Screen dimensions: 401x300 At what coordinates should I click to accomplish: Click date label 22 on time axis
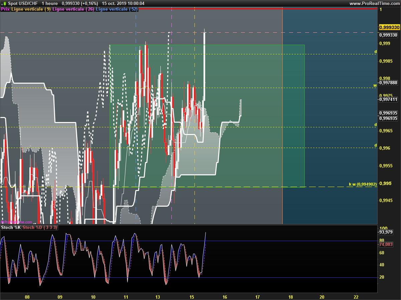coord(356,297)
